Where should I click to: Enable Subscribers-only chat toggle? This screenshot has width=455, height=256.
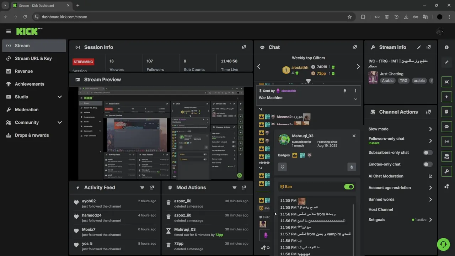pyautogui.click(x=428, y=153)
